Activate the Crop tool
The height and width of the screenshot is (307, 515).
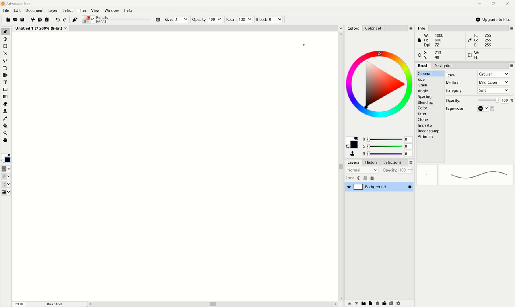[x=5, y=68]
